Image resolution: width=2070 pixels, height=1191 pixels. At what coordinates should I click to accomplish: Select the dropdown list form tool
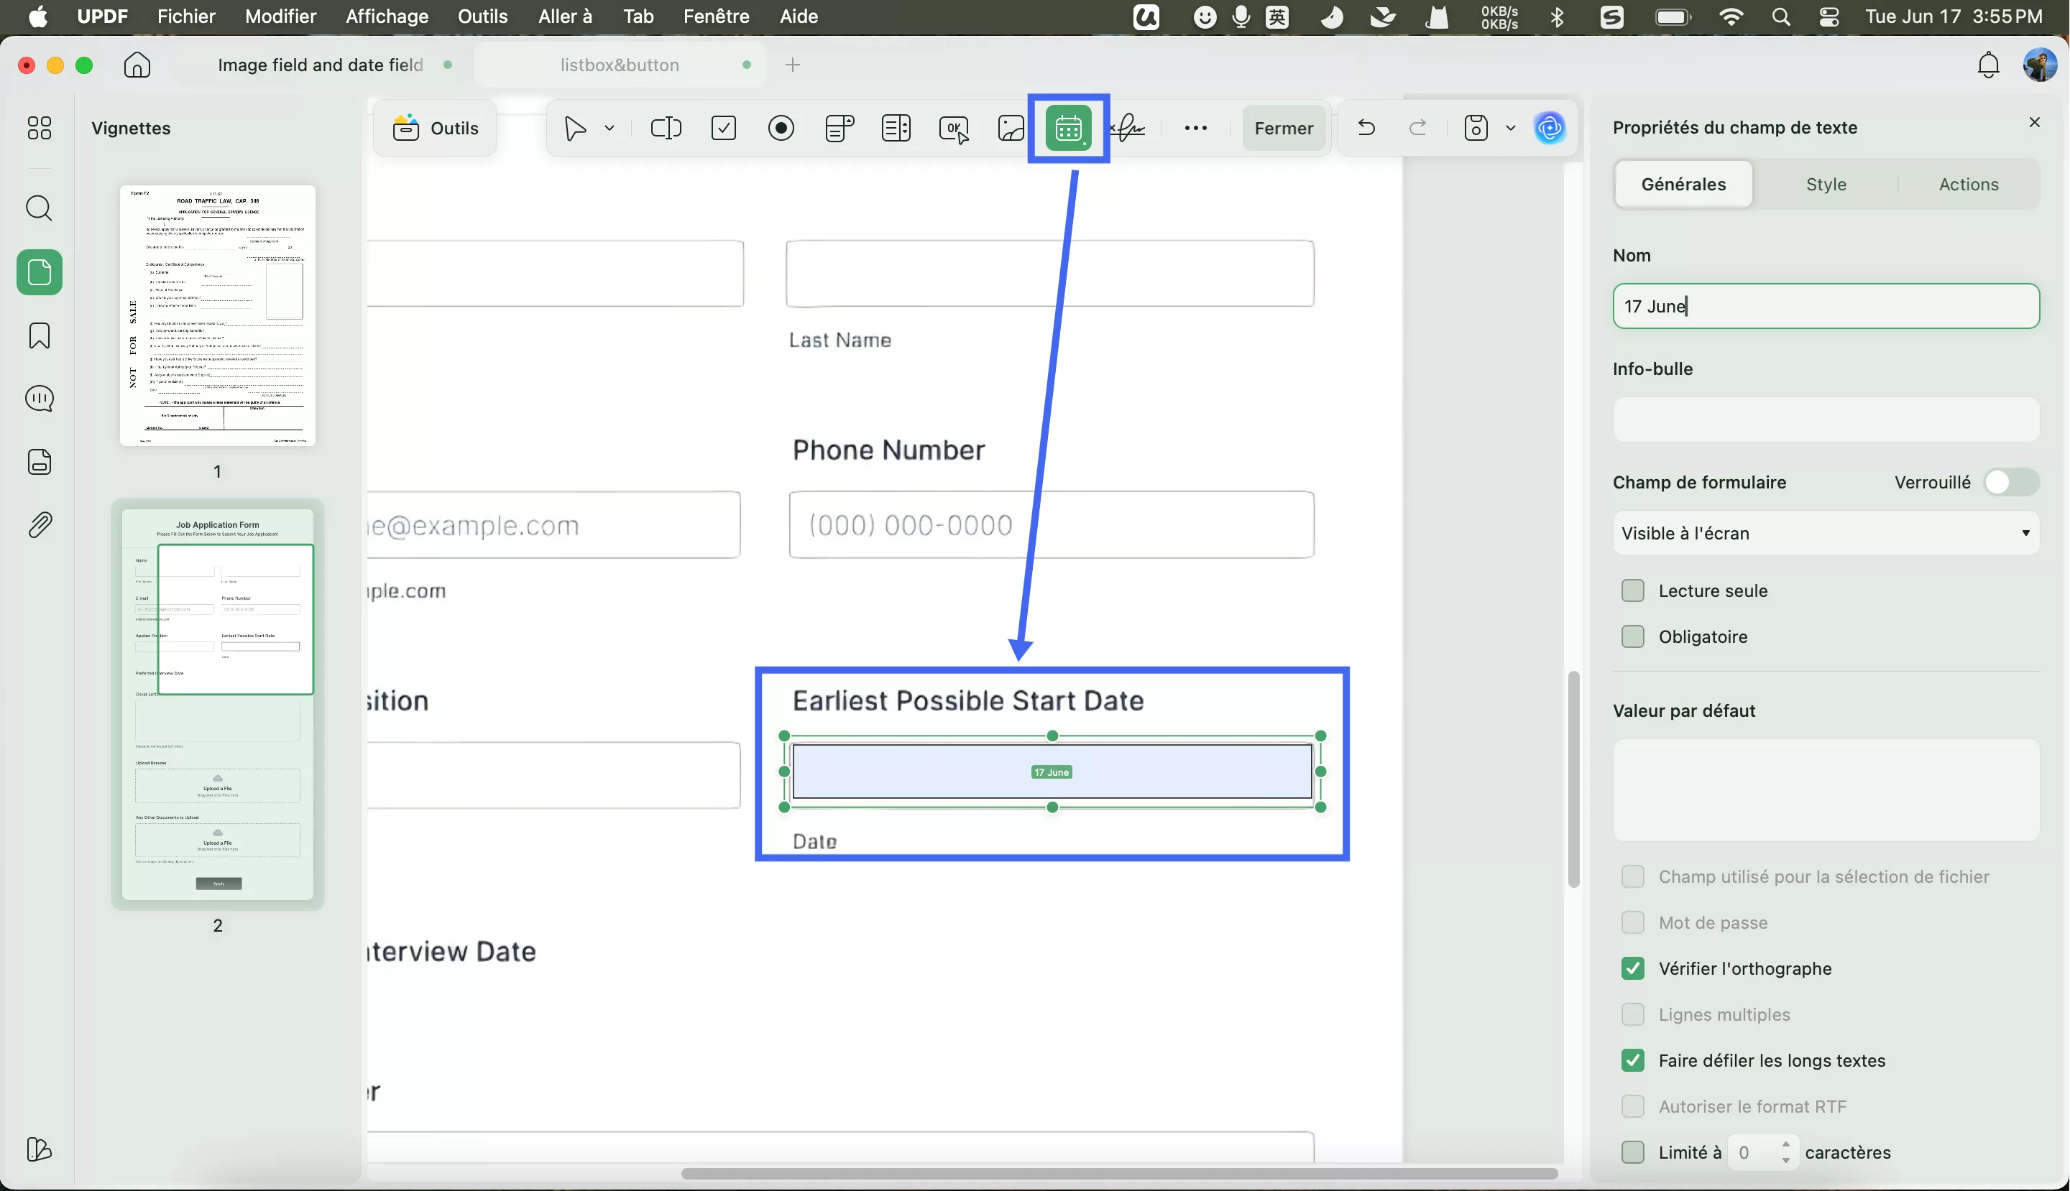839,129
